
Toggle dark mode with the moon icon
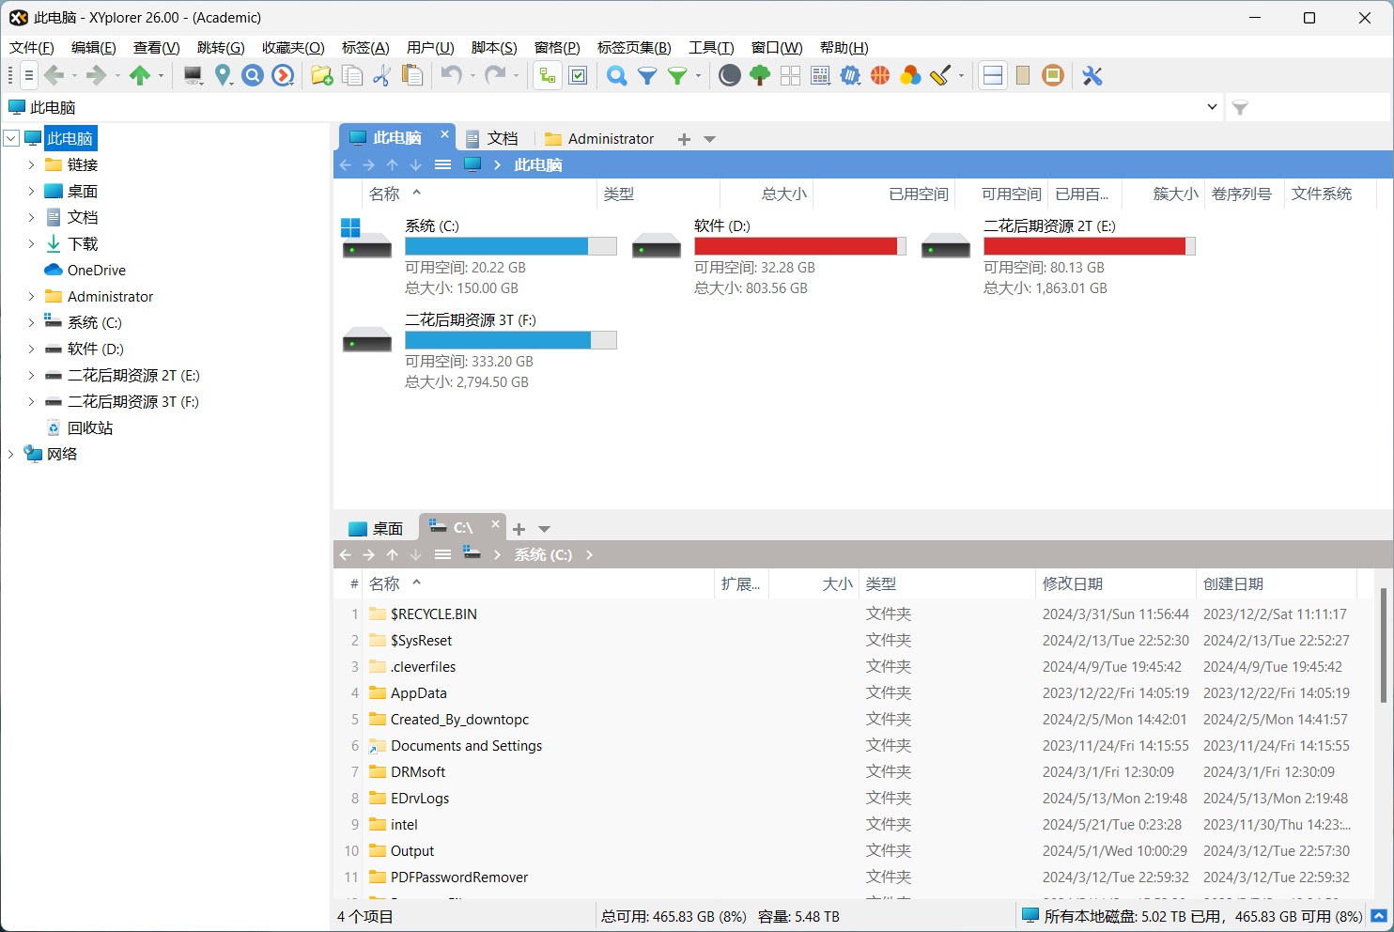pos(729,75)
